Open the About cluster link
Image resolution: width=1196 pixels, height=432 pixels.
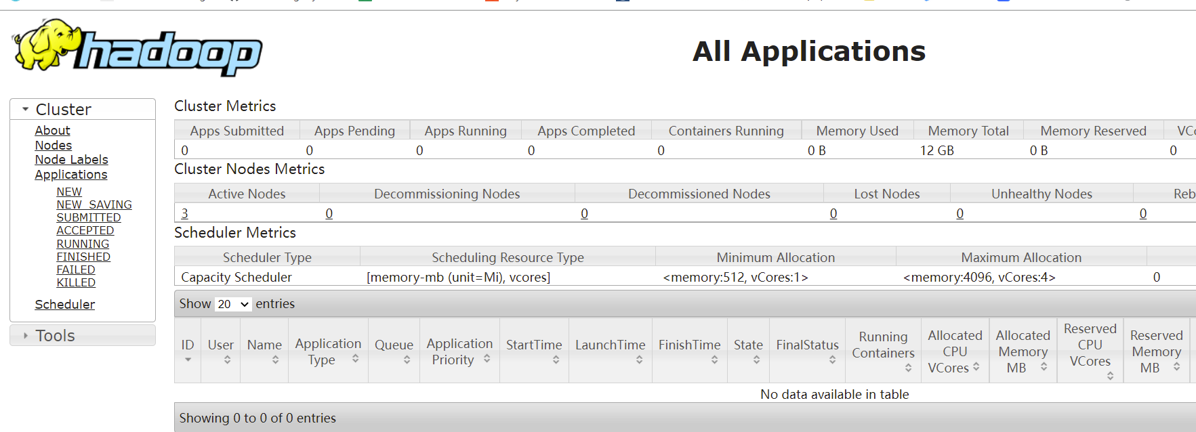52,130
